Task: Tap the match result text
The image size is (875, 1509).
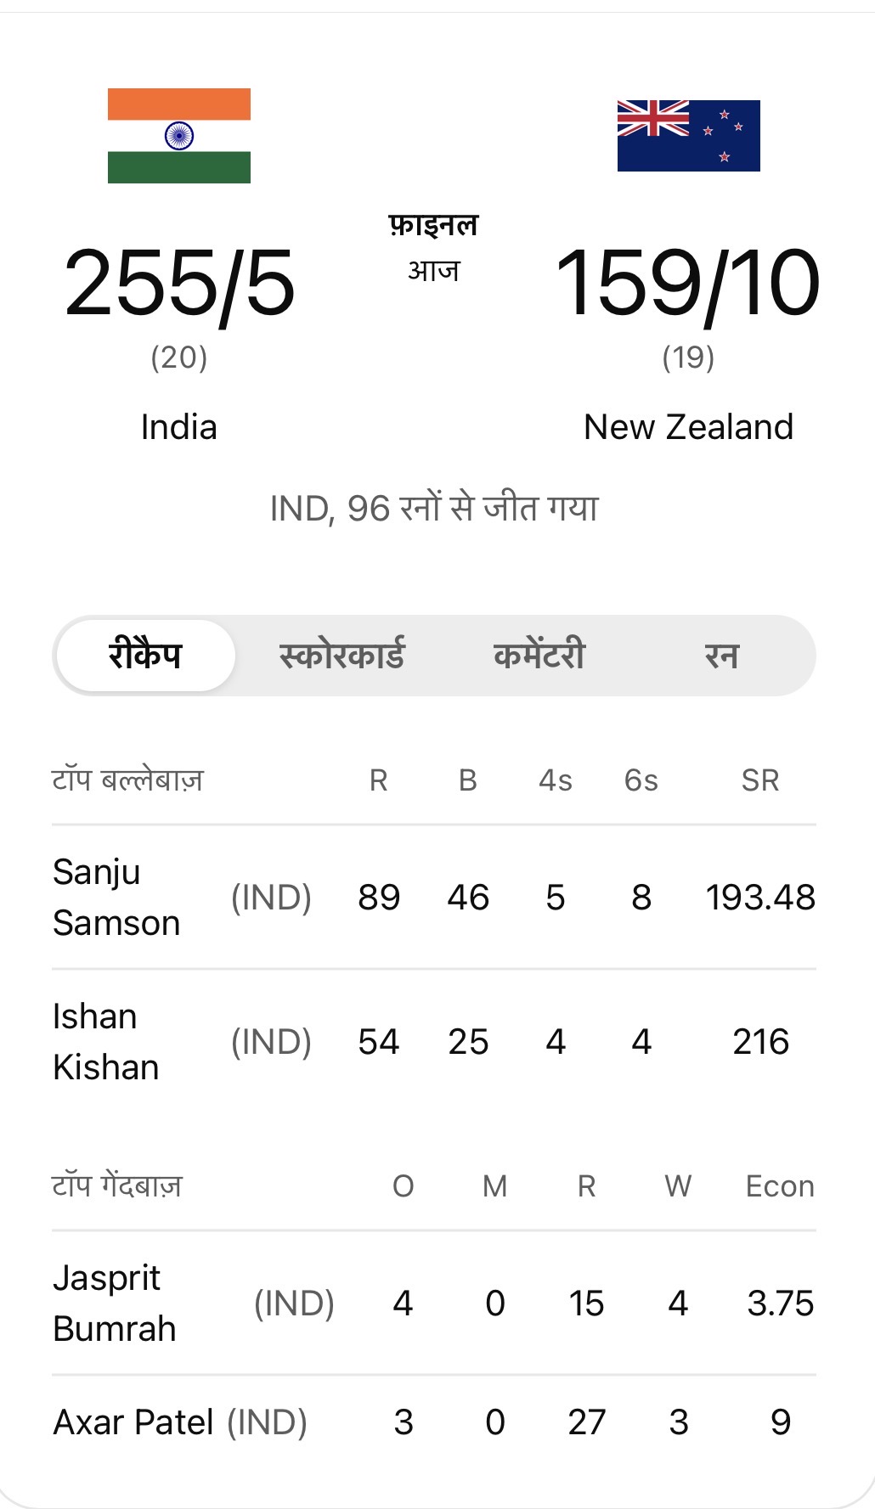Action: click(x=434, y=509)
